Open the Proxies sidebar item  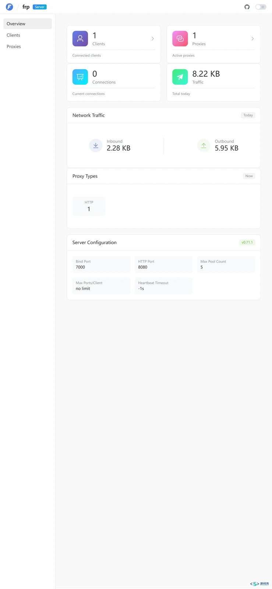click(28, 46)
